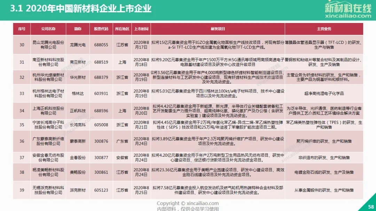Click company name 杭州格林达电子材料股份有限公司

click(x=48, y=94)
